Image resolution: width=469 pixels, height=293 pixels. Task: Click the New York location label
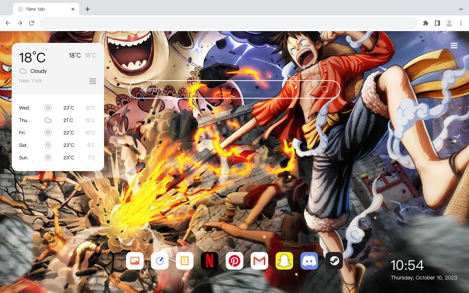[30, 81]
